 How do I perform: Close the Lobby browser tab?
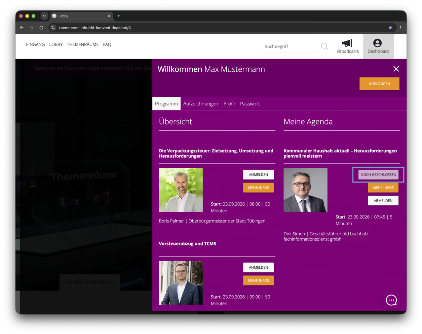pyautogui.click(x=109, y=16)
